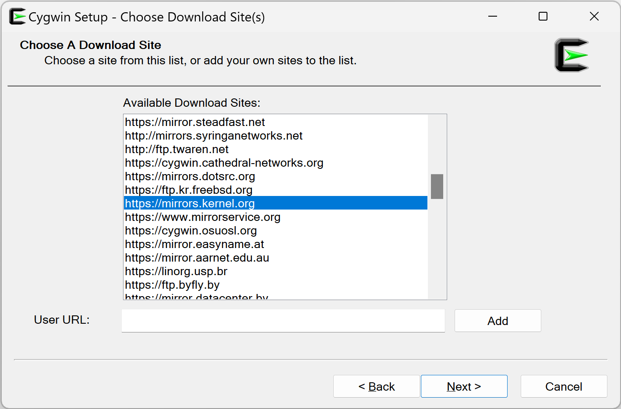Focus the User URL input field
621x409 pixels.
point(283,321)
